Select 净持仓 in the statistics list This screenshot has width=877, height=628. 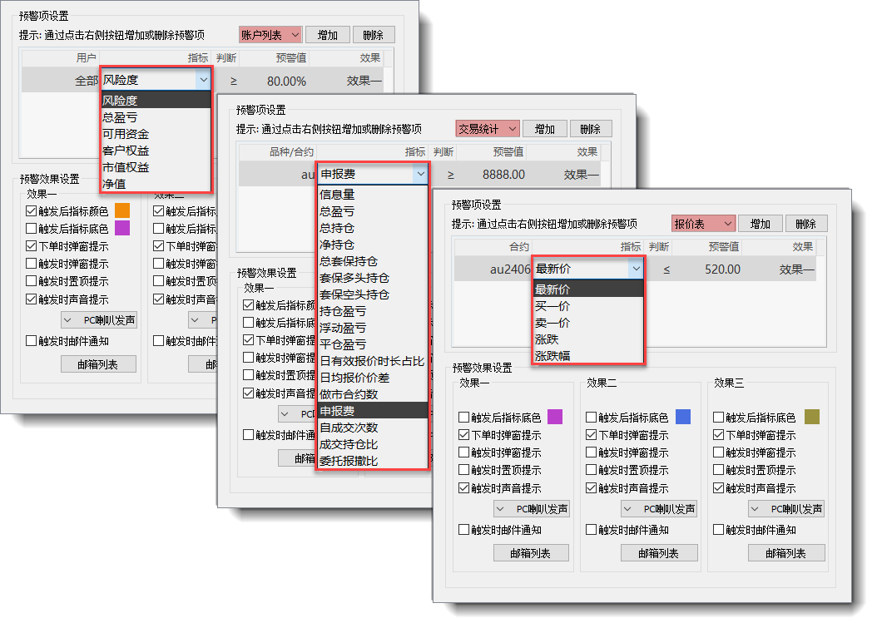pos(373,245)
